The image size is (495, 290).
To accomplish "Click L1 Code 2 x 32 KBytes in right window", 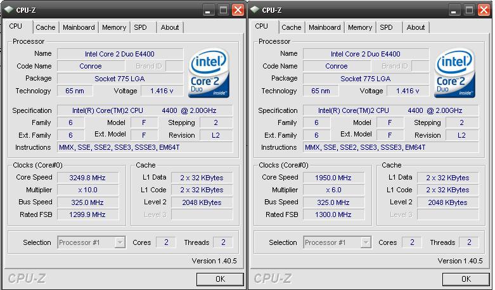I will click(x=448, y=190).
